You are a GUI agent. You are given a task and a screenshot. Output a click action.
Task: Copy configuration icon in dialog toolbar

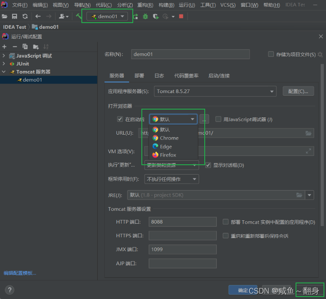click(25, 47)
